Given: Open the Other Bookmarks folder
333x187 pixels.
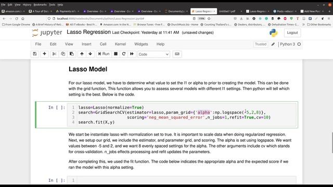Looking at the screenshot, I should point(319,24).
